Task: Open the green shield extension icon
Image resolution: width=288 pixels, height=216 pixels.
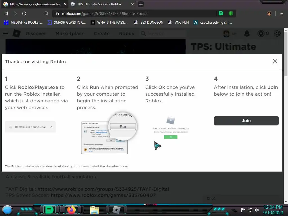Action: pos(231,13)
